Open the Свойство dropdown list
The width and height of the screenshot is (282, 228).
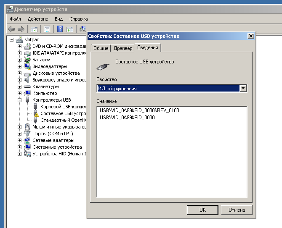[242, 89]
